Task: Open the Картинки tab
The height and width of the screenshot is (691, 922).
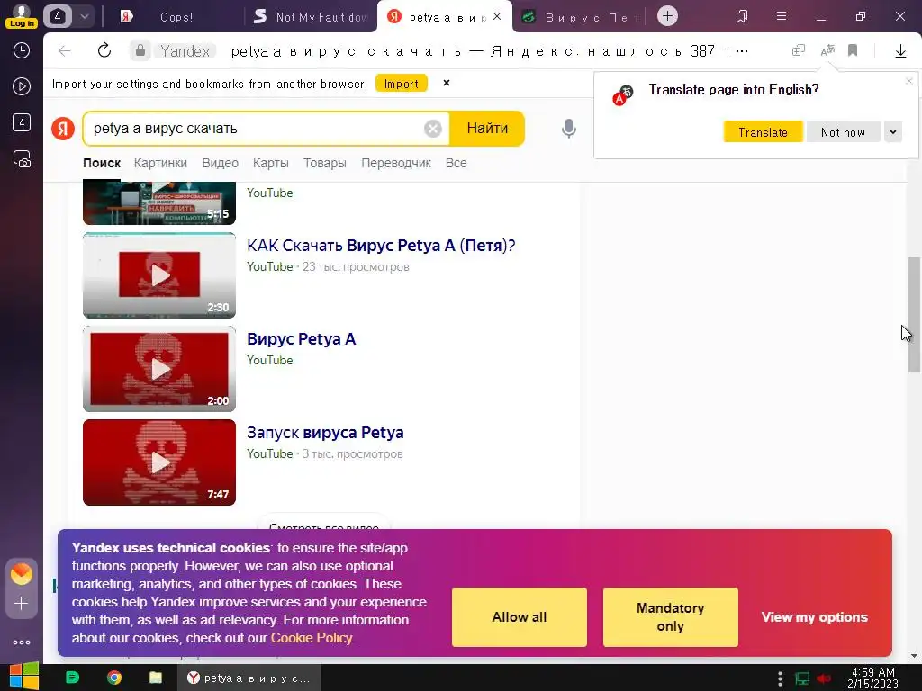Action: 160,164
